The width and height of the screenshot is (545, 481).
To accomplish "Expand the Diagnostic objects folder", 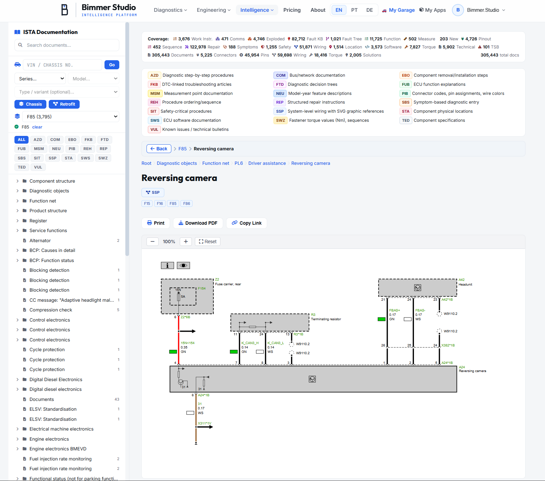I will tap(17, 191).
